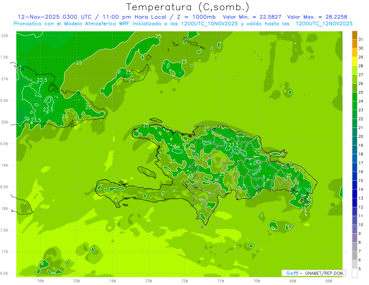Click the "18N" latitude axis label
The height and width of the screenshot is (285, 369).
(x=5, y=209)
